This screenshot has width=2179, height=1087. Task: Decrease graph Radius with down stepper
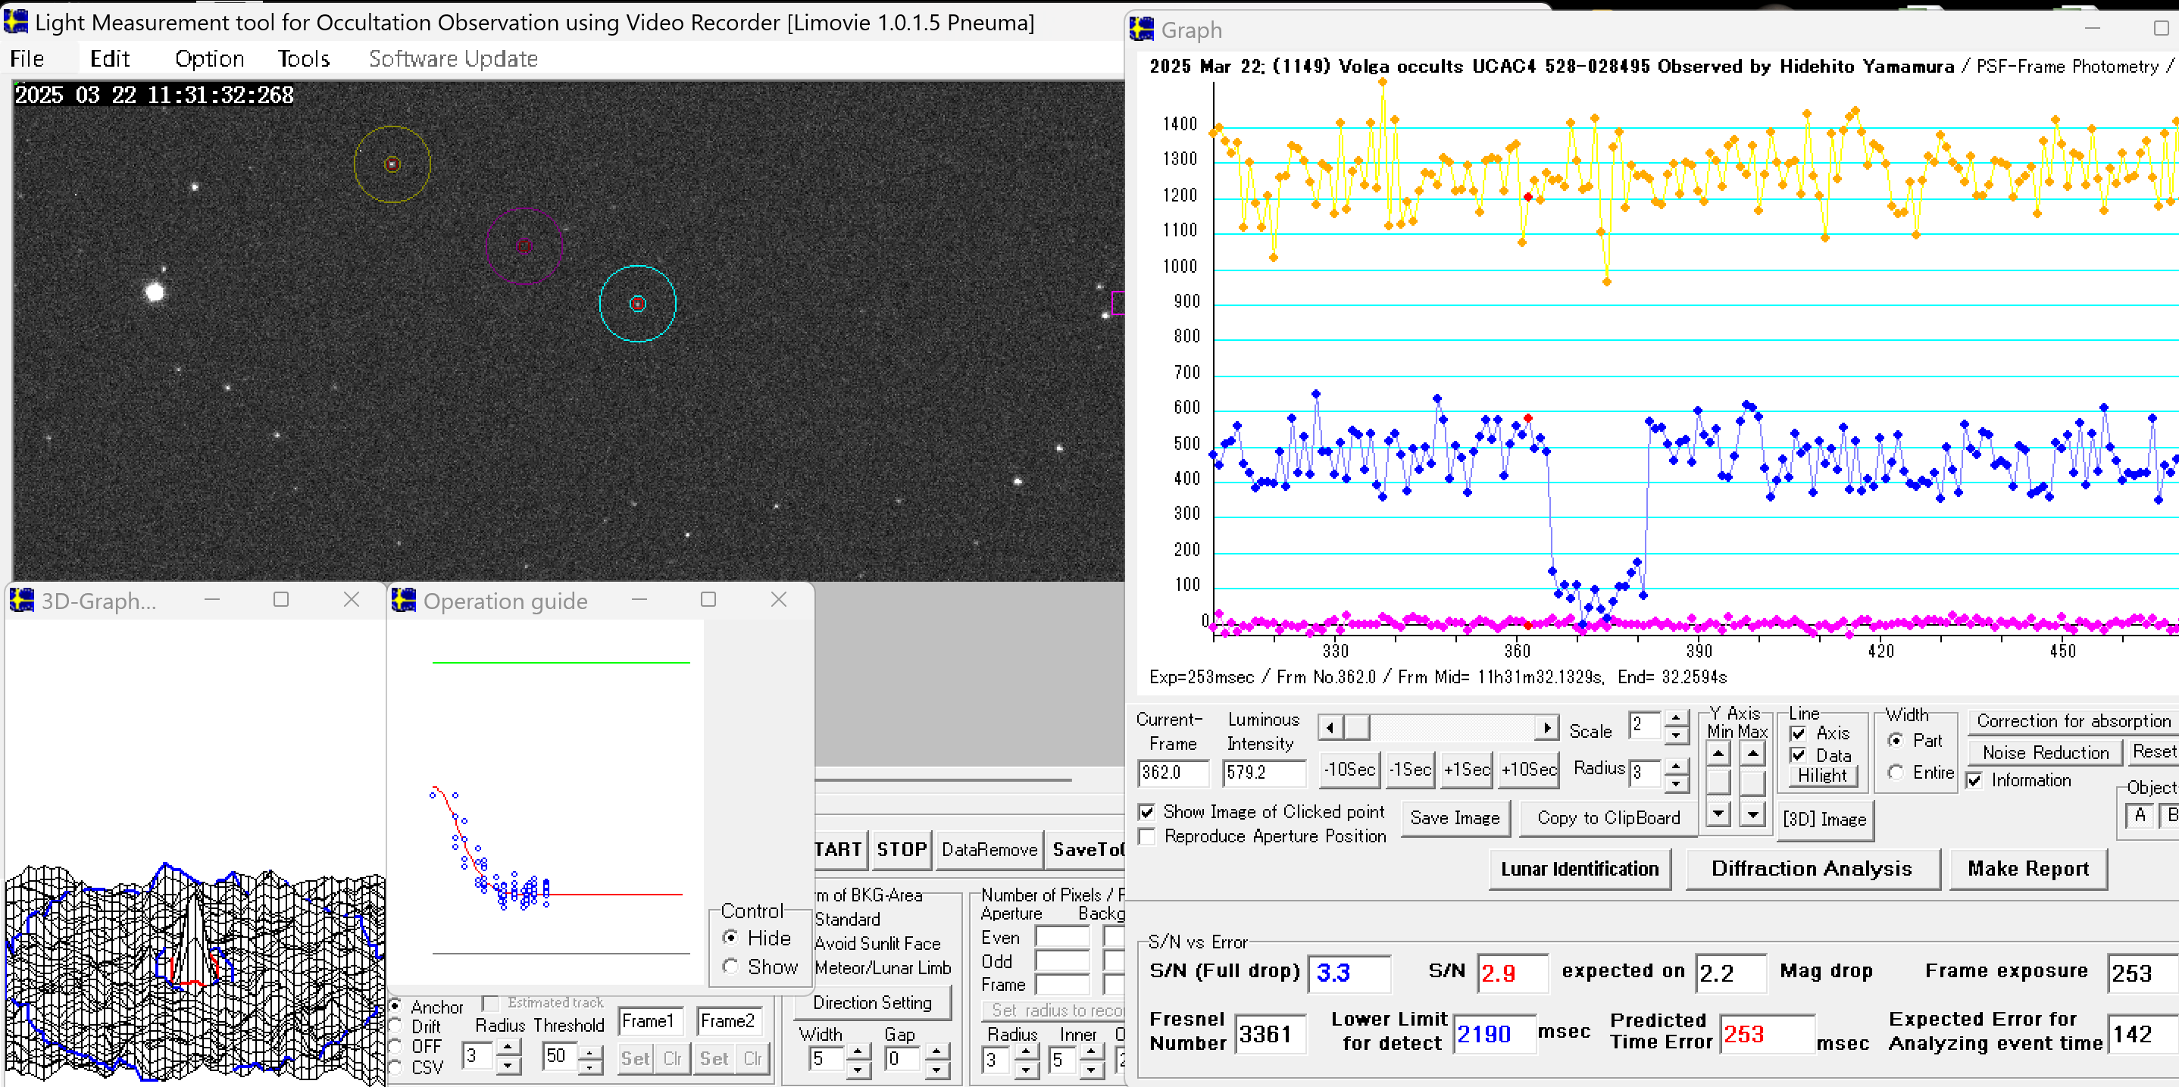tap(1676, 783)
